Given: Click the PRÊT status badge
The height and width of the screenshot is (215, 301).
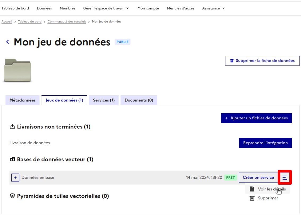Looking at the screenshot, I should click(x=230, y=177).
